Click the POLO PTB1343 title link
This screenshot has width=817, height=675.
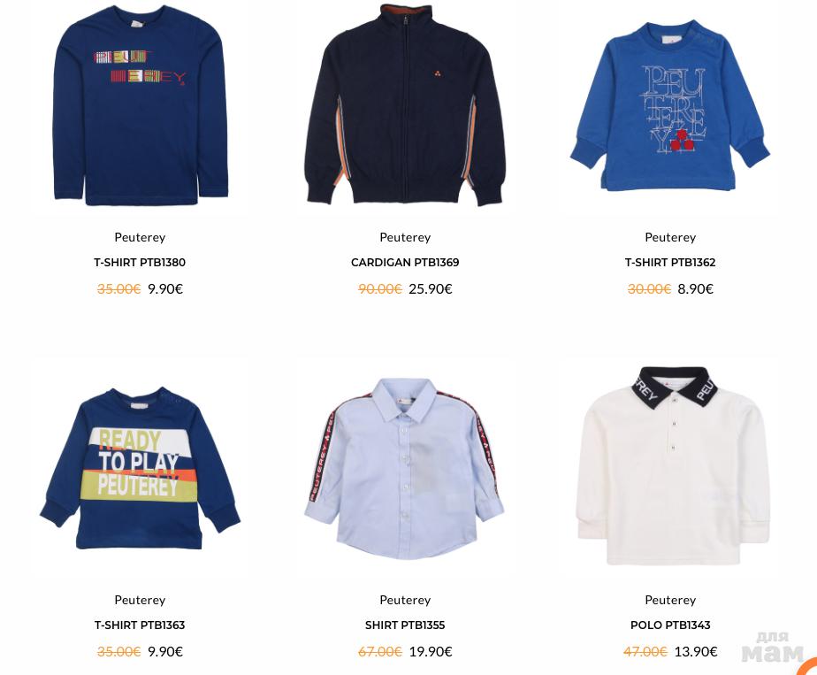point(670,625)
